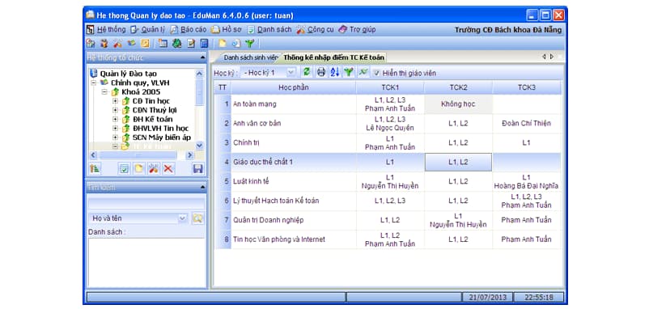This screenshot has height=309, width=649.
Task: Open the Hồ sơ menu
Action: pos(227,30)
